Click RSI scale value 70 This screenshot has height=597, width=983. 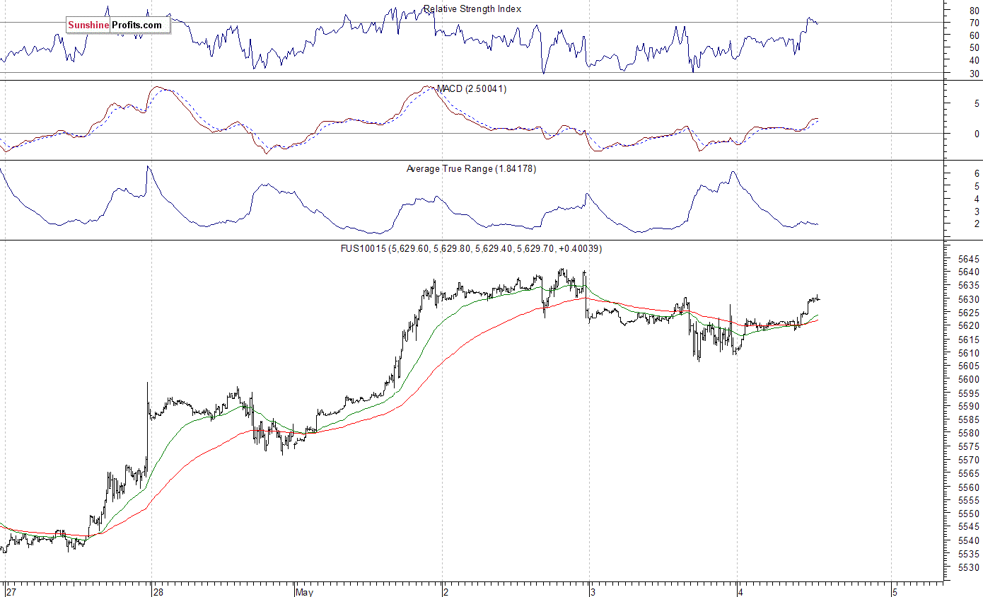(974, 23)
